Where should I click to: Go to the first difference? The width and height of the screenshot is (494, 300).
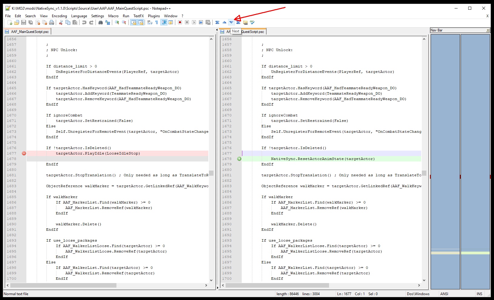(x=218, y=22)
